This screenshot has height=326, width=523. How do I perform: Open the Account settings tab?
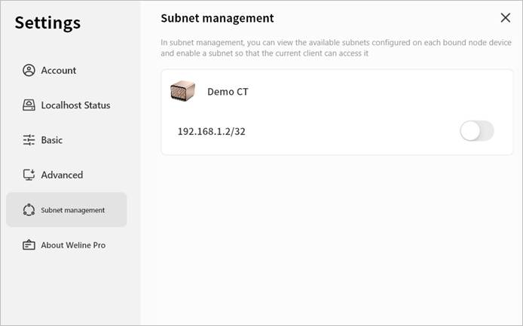[x=59, y=70]
